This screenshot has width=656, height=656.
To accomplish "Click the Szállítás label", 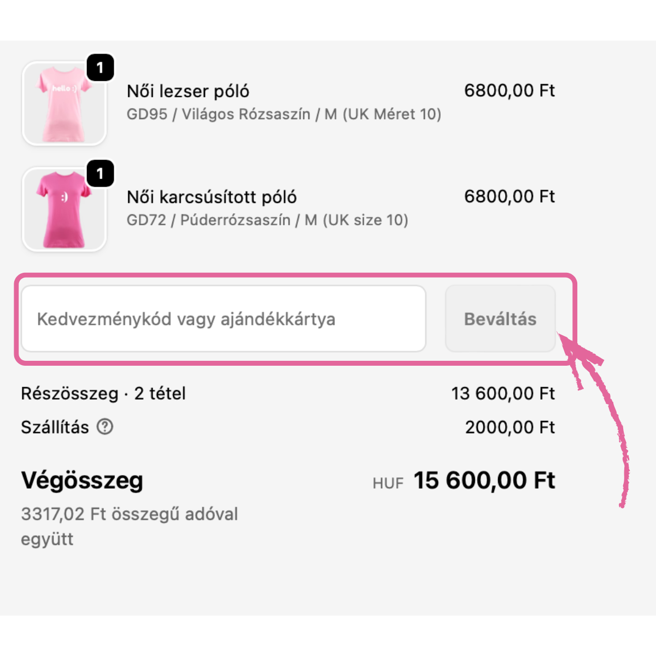I will coord(55,427).
